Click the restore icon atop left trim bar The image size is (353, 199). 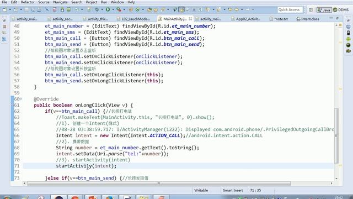point(4,20)
